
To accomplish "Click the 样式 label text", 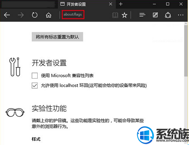I will point(36,139).
